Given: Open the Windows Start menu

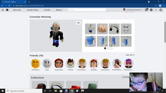Looking at the screenshot, I should click(x=3, y=91).
